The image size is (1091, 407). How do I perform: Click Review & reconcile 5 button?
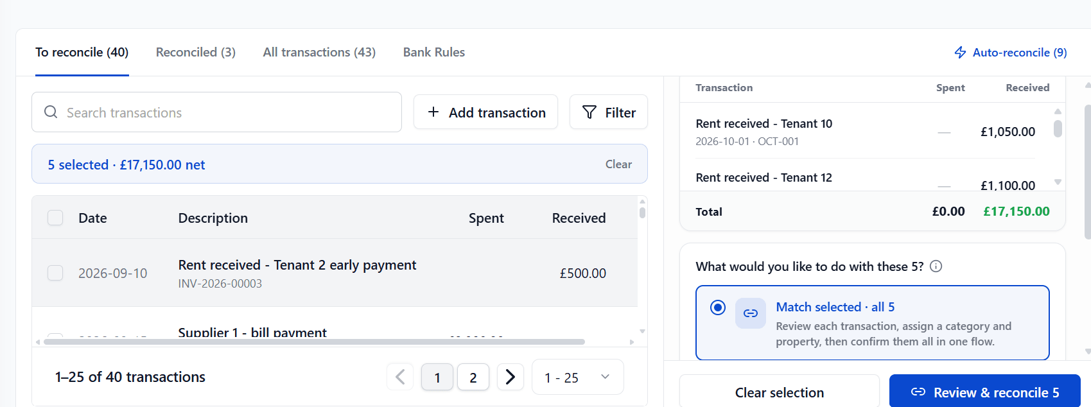[x=984, y=392]
